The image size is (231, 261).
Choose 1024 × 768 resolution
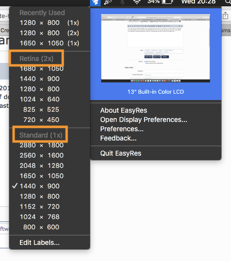(50, 217)
